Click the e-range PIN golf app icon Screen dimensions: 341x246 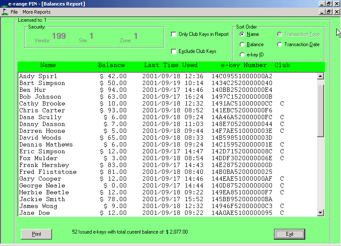[4, 4]
